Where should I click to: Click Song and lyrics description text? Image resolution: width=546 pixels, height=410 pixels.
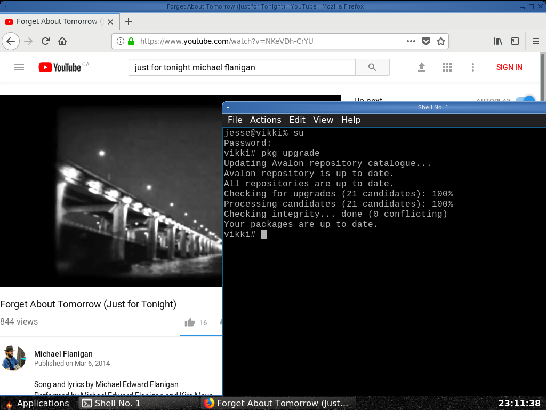[x=106, y=384]
